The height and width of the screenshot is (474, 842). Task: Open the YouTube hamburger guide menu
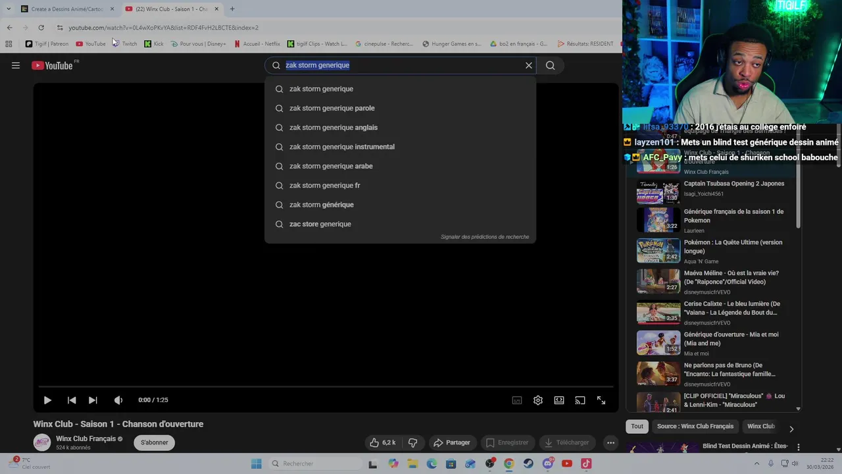16,65
